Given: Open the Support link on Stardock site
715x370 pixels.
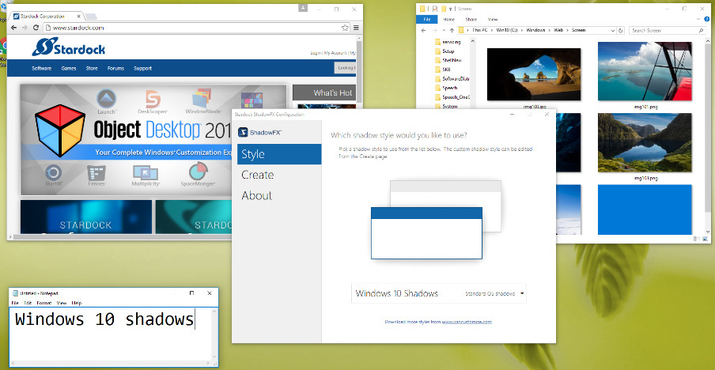Looking at the screenshot, I should coord(142,68).
